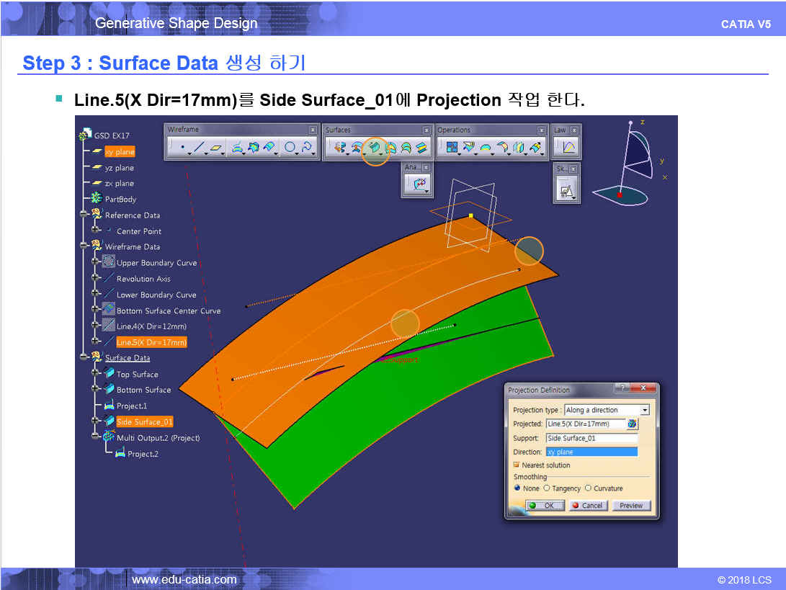786x590 pixels.
Task: Select Bottom Surface in the spec tree
Action: (143, 390)
